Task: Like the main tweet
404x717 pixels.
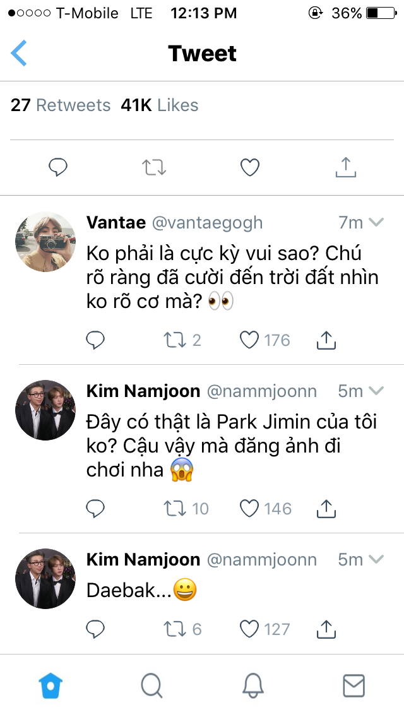Action: point(250,167)
